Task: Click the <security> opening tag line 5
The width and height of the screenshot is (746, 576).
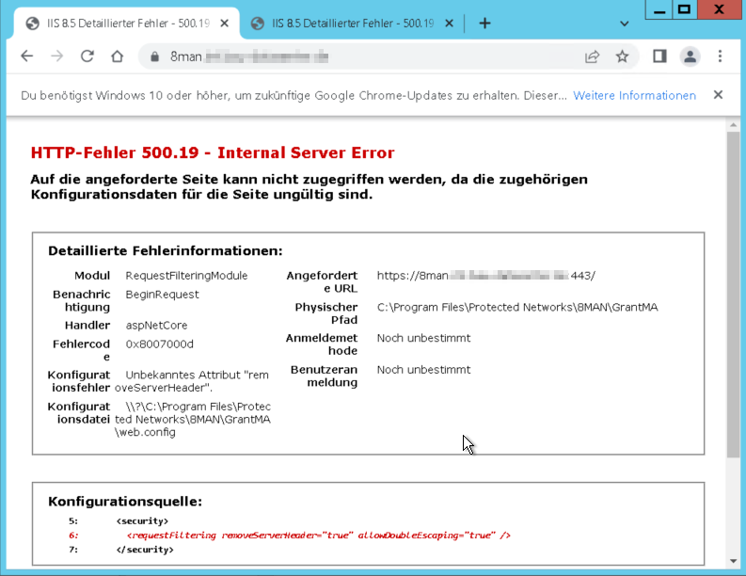Action: (142, 521)
